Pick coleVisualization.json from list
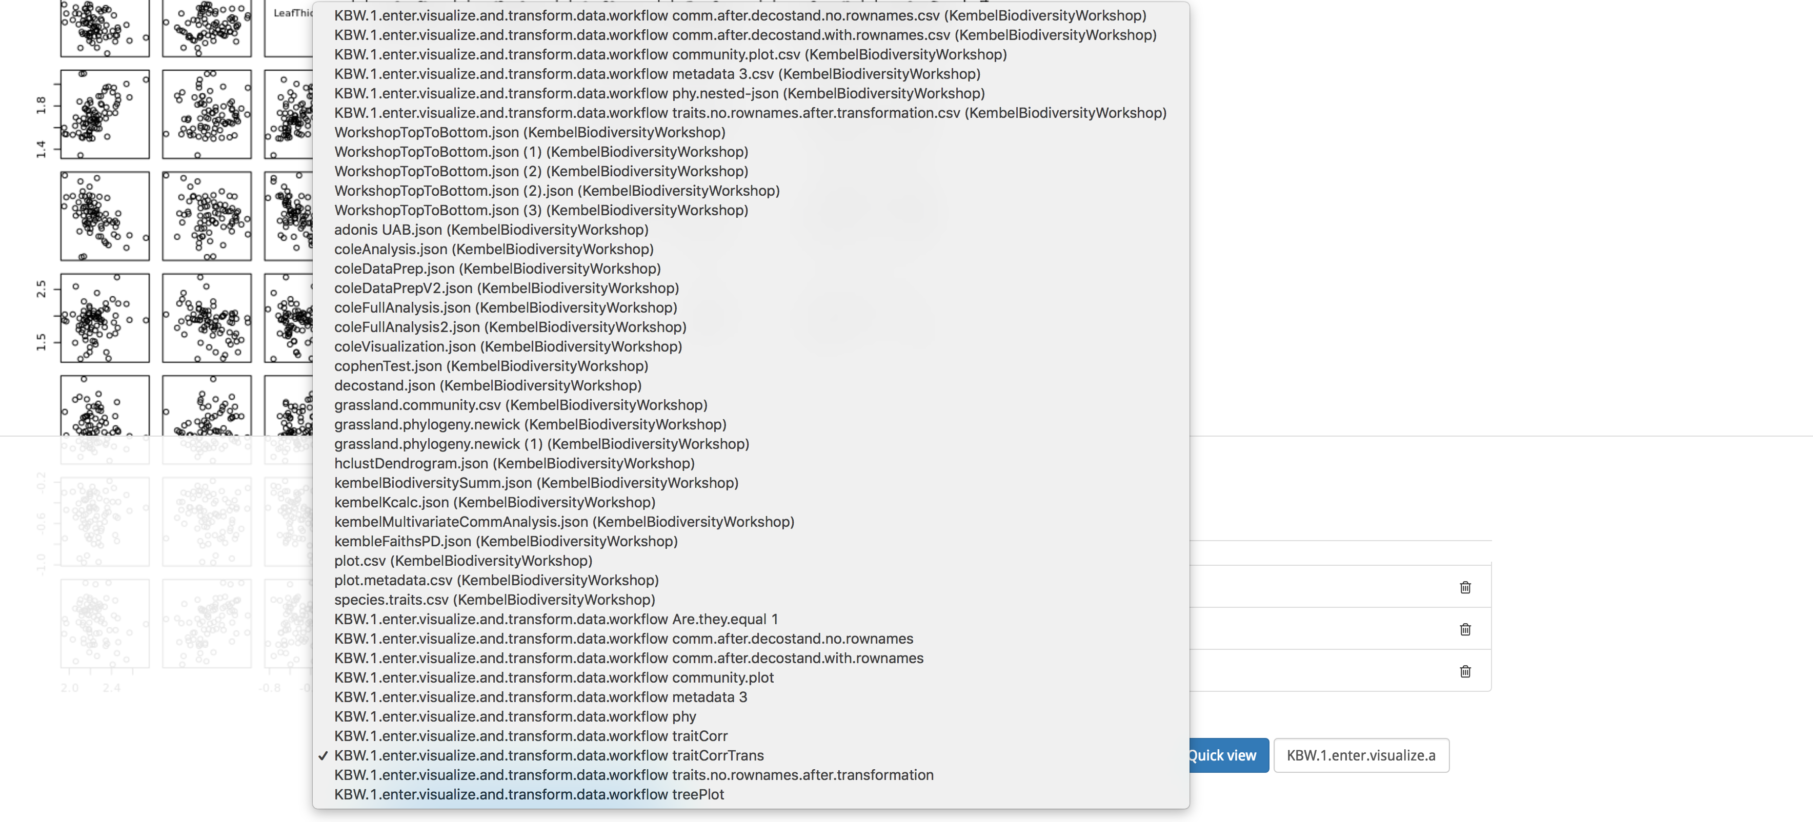 [x=750, y=346]
